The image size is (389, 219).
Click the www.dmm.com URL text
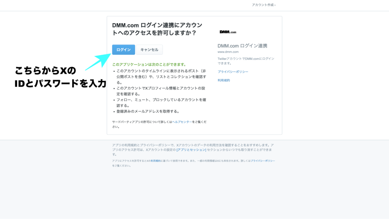[x=228, y=52]
